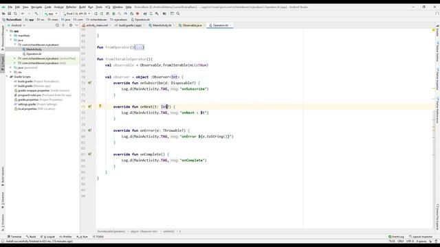The image size is (440, 247).
Task: Open the Run tool window at bottom
Action: (x=82, y=237)
